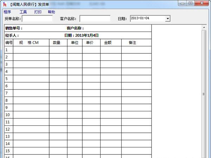Open the 工具 menu
The width and height of the screenshot is (211, 158).
(x=23, y=12)
